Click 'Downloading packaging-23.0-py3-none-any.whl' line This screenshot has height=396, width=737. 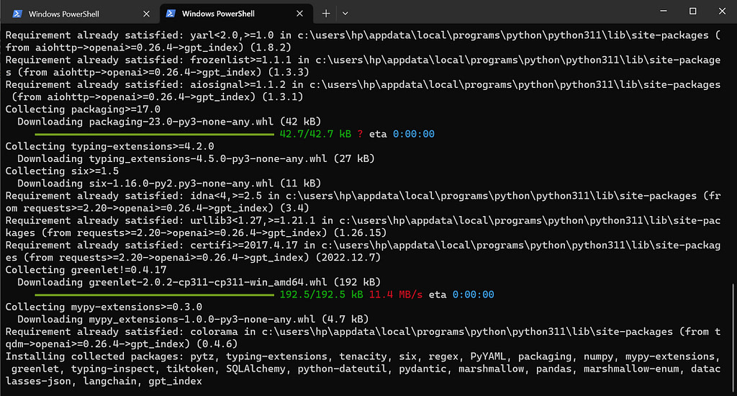pos(169,122)
